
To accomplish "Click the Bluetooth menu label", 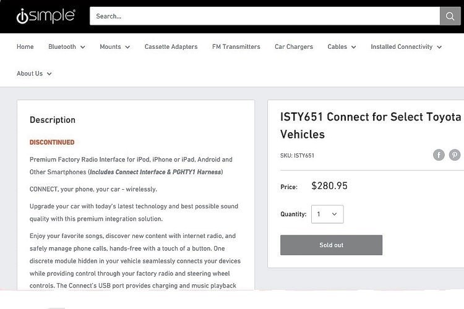I will [x=62, y=47].
